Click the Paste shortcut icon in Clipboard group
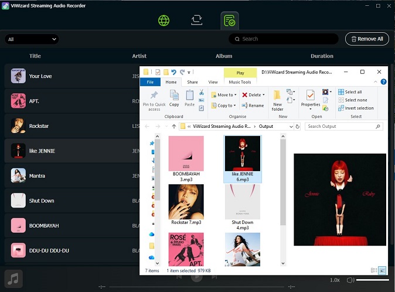This screenshot has height=292, width=395. click(x=201, y=108)
